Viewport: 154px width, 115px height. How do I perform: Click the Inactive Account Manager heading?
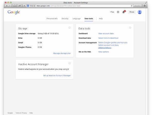tap(33, 64)
